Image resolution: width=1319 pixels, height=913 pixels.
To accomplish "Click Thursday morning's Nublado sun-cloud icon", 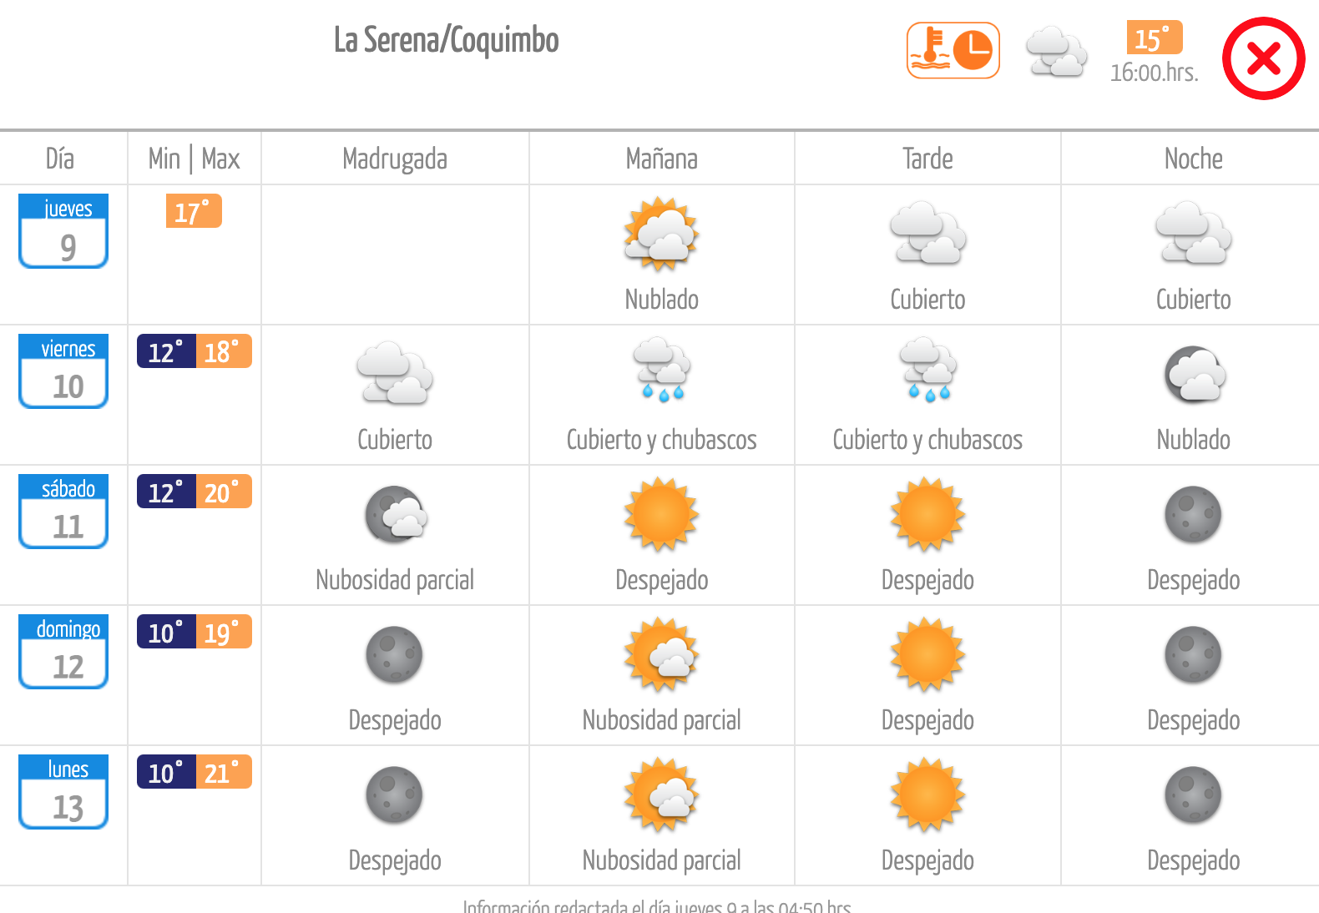I will pos(662,234).
